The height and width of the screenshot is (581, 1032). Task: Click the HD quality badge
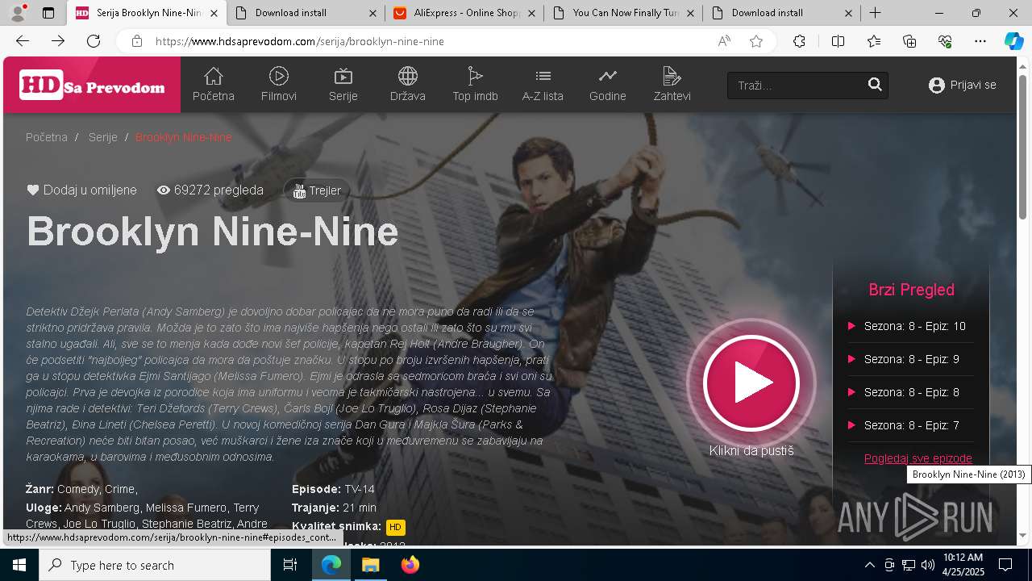point(395,527)
